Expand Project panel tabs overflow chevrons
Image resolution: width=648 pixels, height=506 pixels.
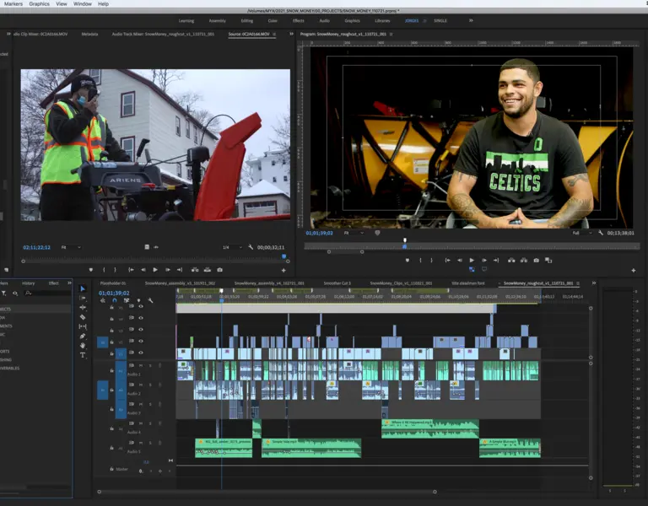pyautogui.click(x=69, y=283)
